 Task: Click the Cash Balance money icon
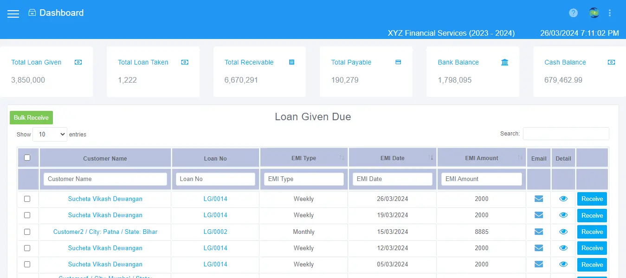click(611, 62)
